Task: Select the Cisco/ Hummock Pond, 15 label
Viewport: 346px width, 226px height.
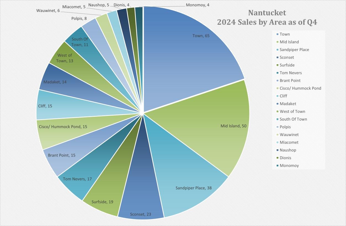Action: (x=63, y=127)
